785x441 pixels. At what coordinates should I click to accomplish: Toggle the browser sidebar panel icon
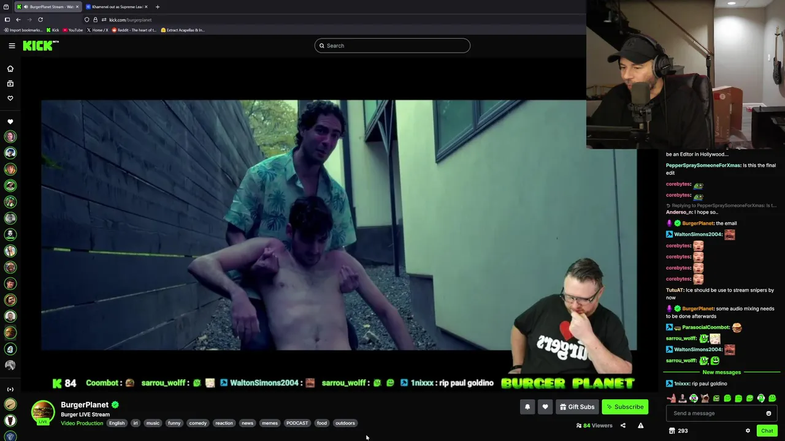pyautogui.click(x=7, y=20)
